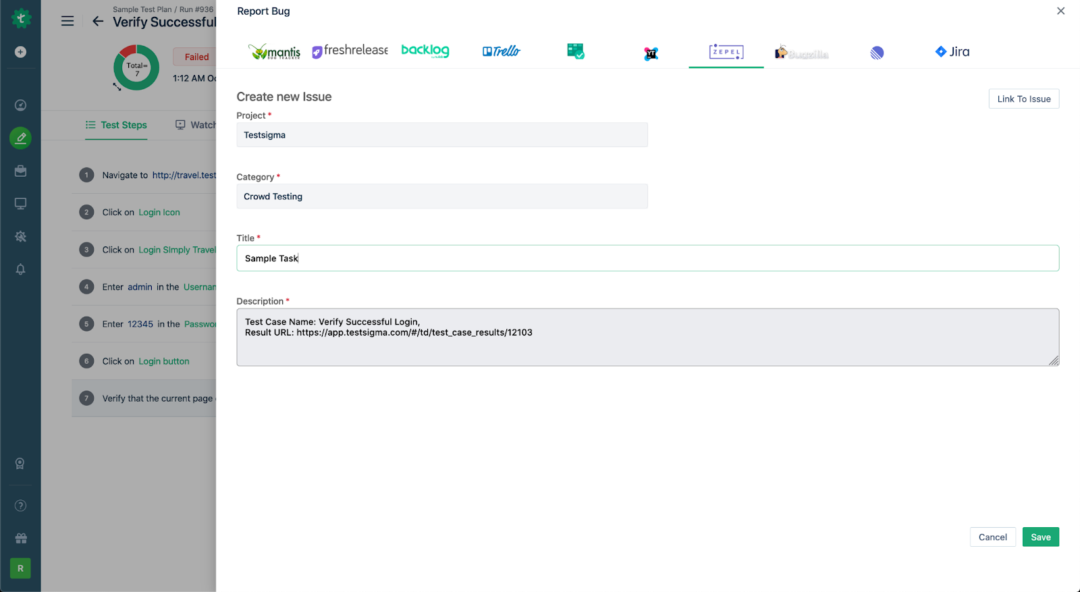The width and height of the screenshot is (1080, 592).
Task: Select step 1 Navigate to travel URL
Action: [x=144, y=175]
